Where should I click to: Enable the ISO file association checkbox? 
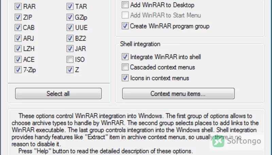[x=70, y=59]
